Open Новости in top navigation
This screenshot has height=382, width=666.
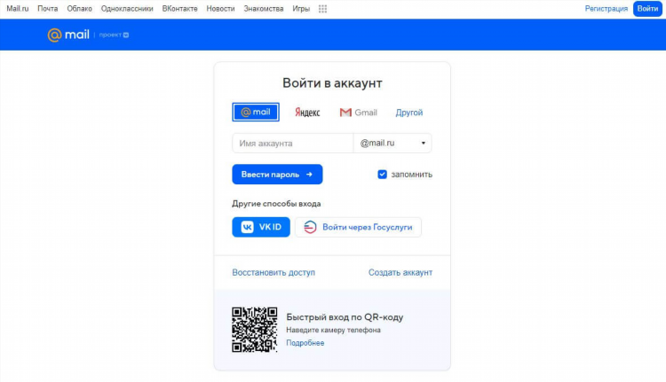220,9
